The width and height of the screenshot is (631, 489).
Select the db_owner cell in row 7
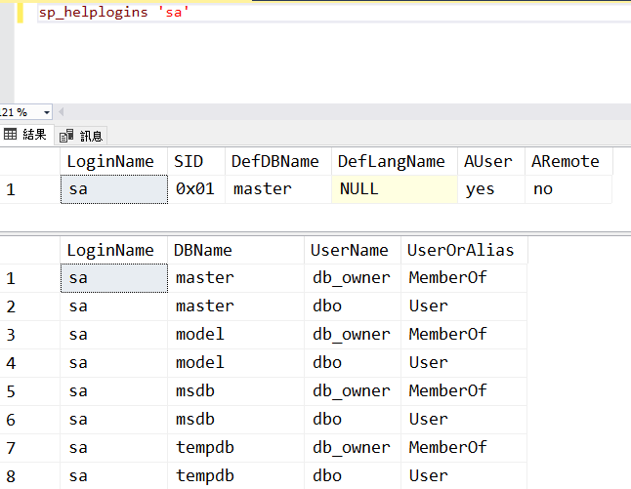click(x=352, y=447)
